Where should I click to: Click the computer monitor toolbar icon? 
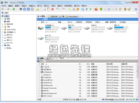click(x=21, y=9)
